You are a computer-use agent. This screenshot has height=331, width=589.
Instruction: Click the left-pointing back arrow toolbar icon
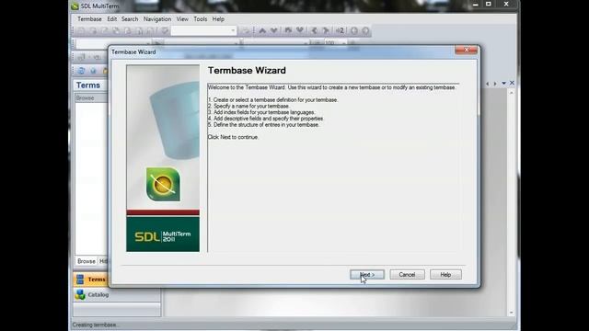point(314,30)
